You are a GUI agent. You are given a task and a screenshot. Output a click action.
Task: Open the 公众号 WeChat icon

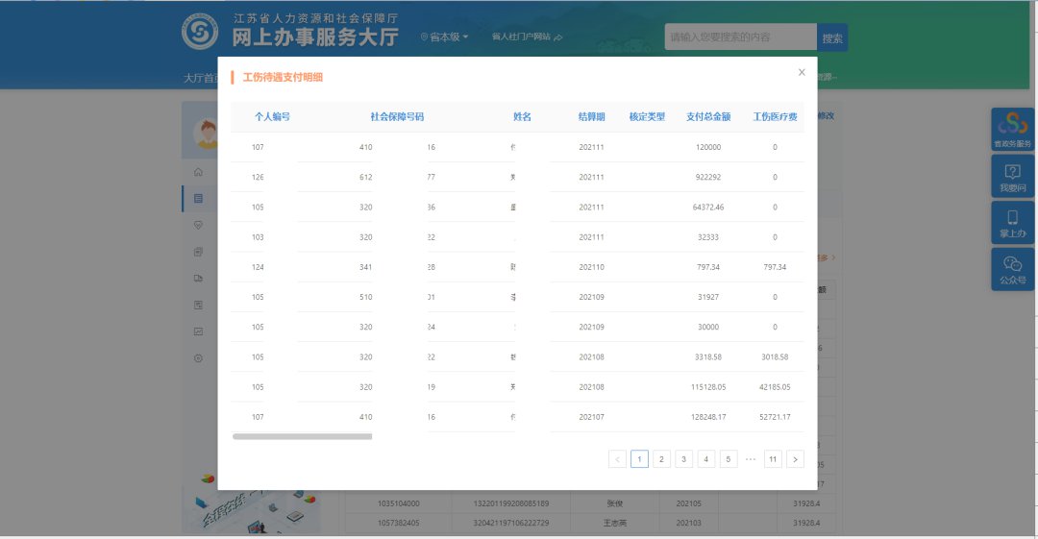pos(1012,269)
